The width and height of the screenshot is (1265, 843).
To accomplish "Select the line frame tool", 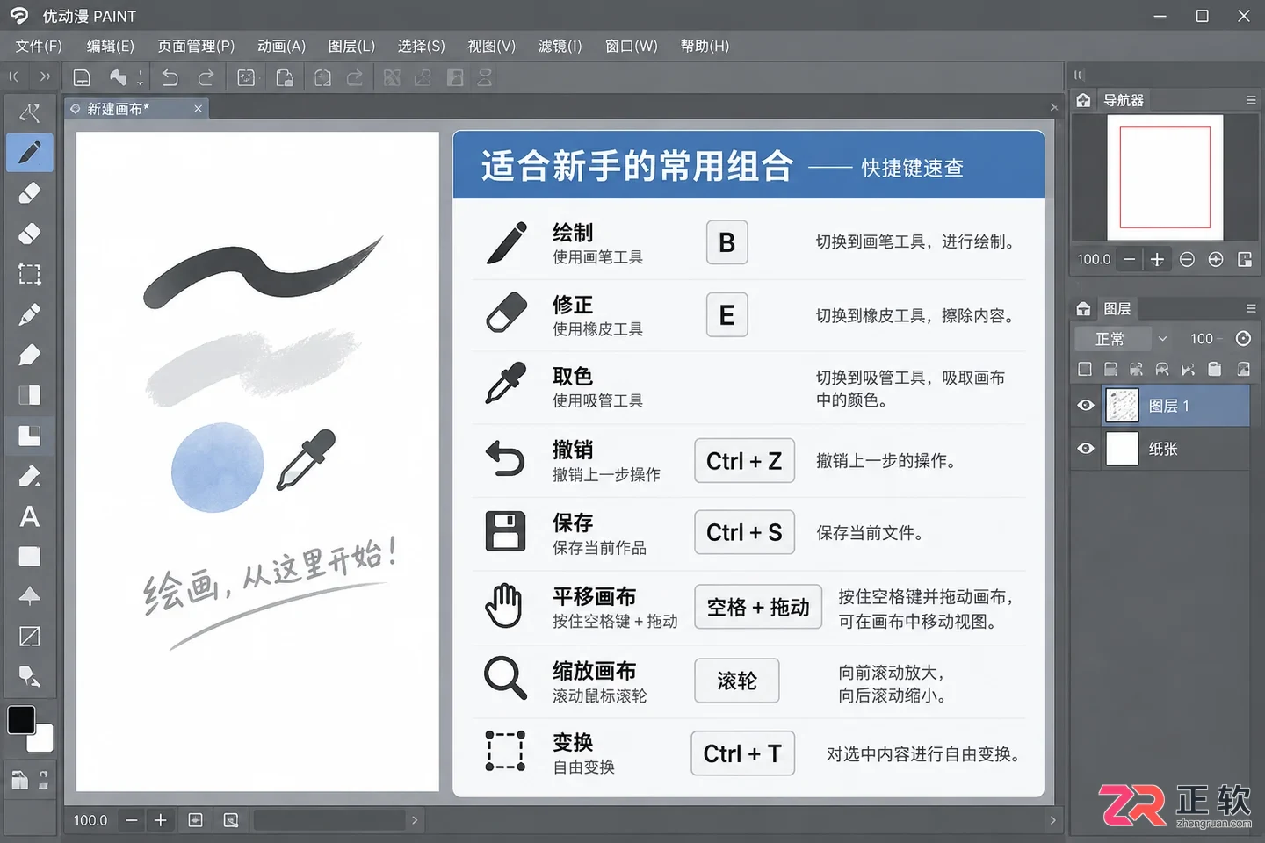I will 29,637.
